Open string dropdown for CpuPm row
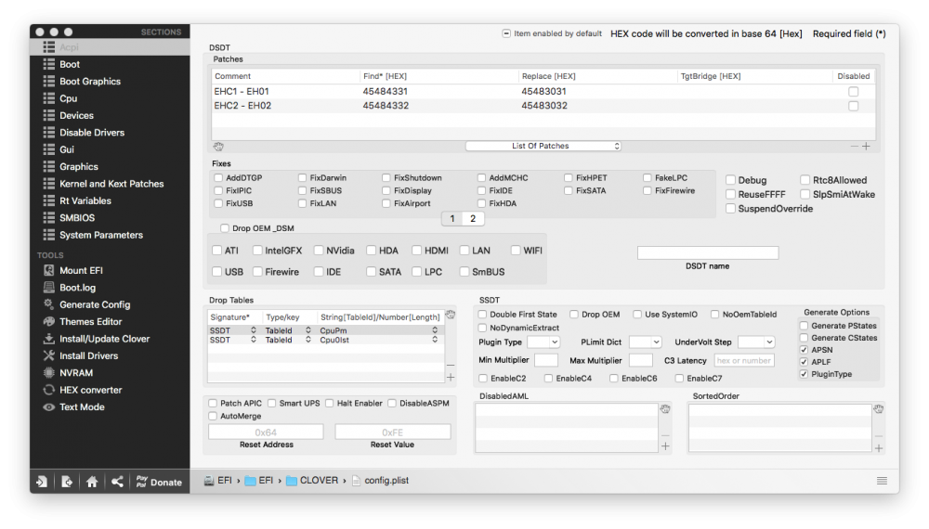This screenshot has height=529, width=929. pyautogui.click(x=435, y=330)
